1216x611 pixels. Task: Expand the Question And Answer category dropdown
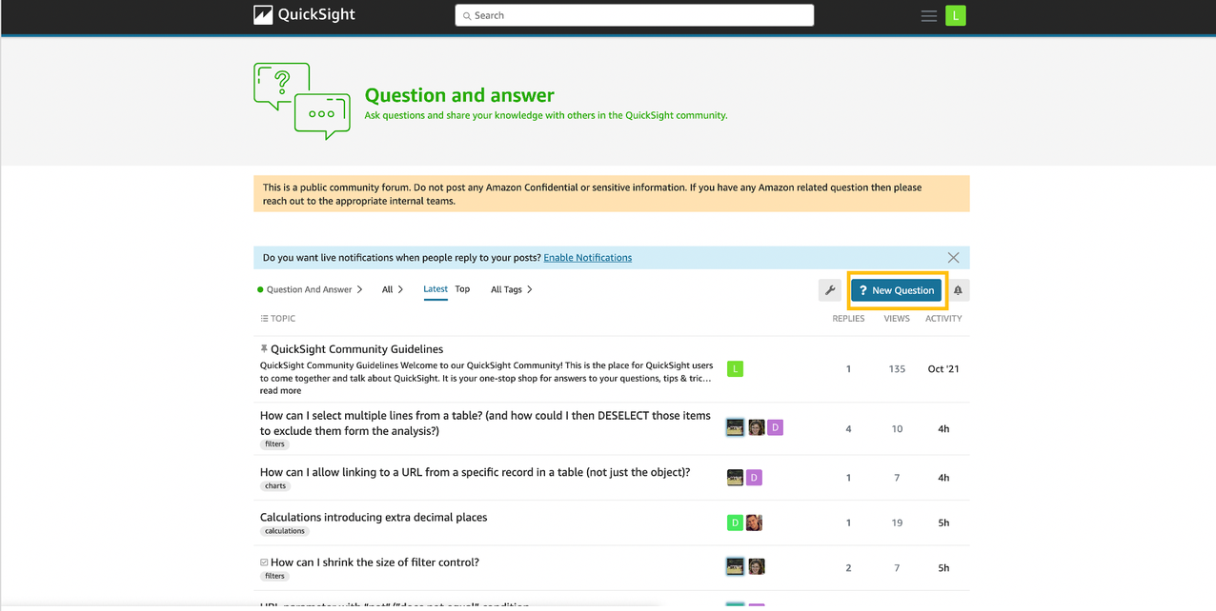click(310, 289)
